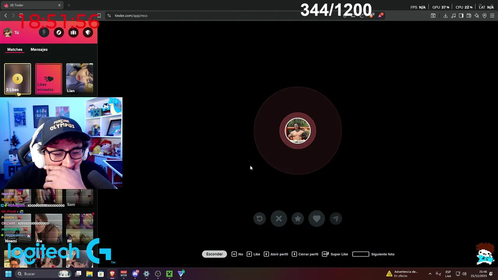Screen dimensions: 498x280
Task: Click the Super Like enter-key shortcut hint
Action: tap(335, 254)
